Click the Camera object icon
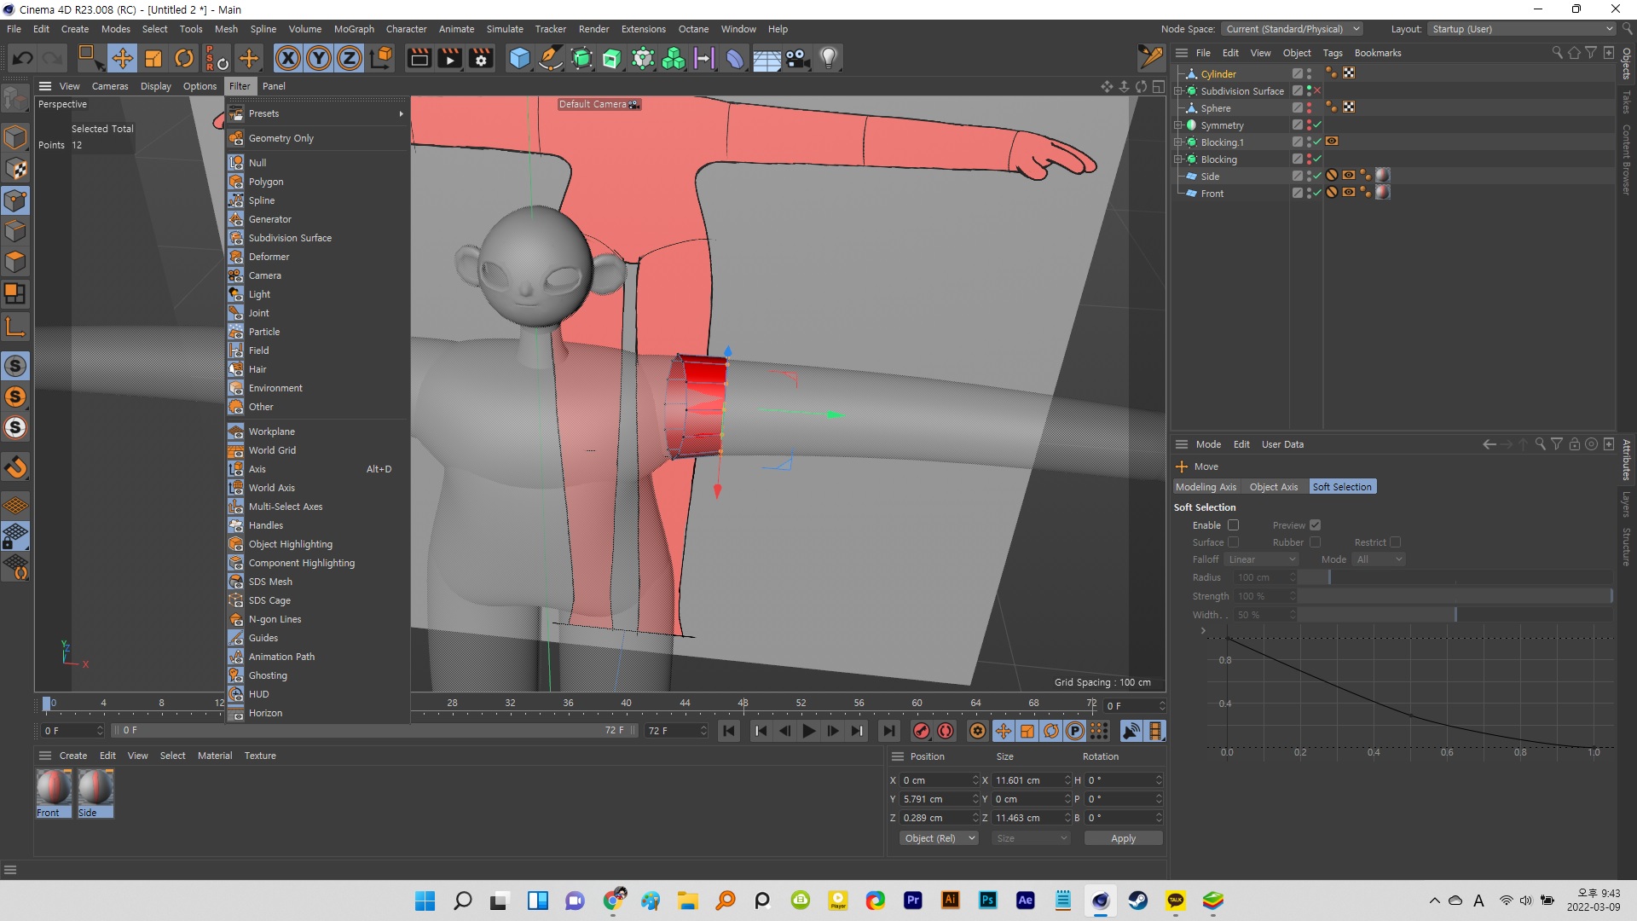This screenshot has height=921, width=1637. click(x=797, y=58)
